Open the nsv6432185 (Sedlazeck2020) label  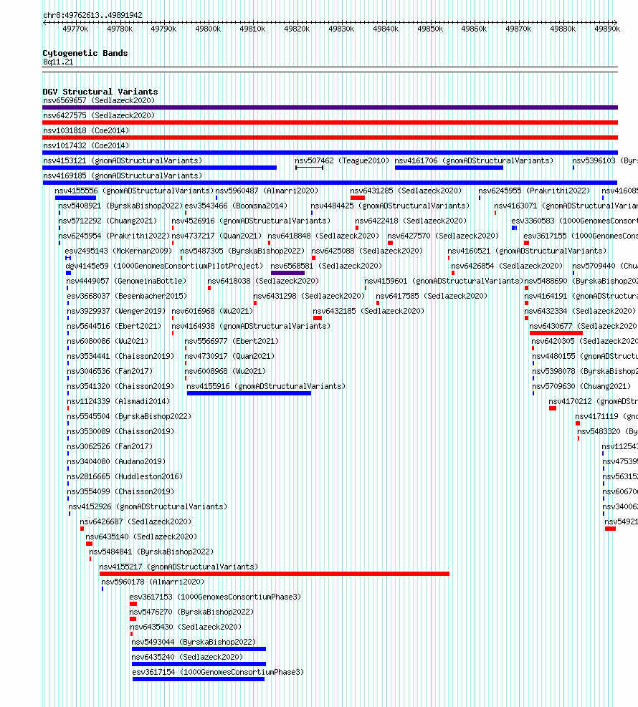(x=368, y=311)
